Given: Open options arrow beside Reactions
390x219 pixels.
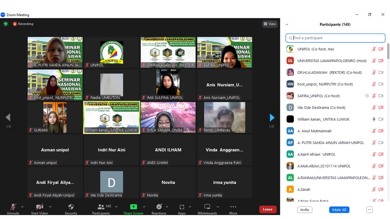Looking at the screenshot, I should 167,207.
